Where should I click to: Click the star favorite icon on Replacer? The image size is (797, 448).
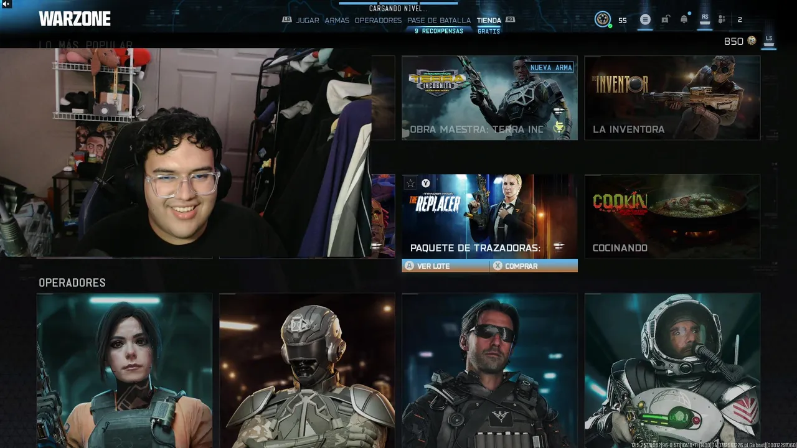coord(410,183)
